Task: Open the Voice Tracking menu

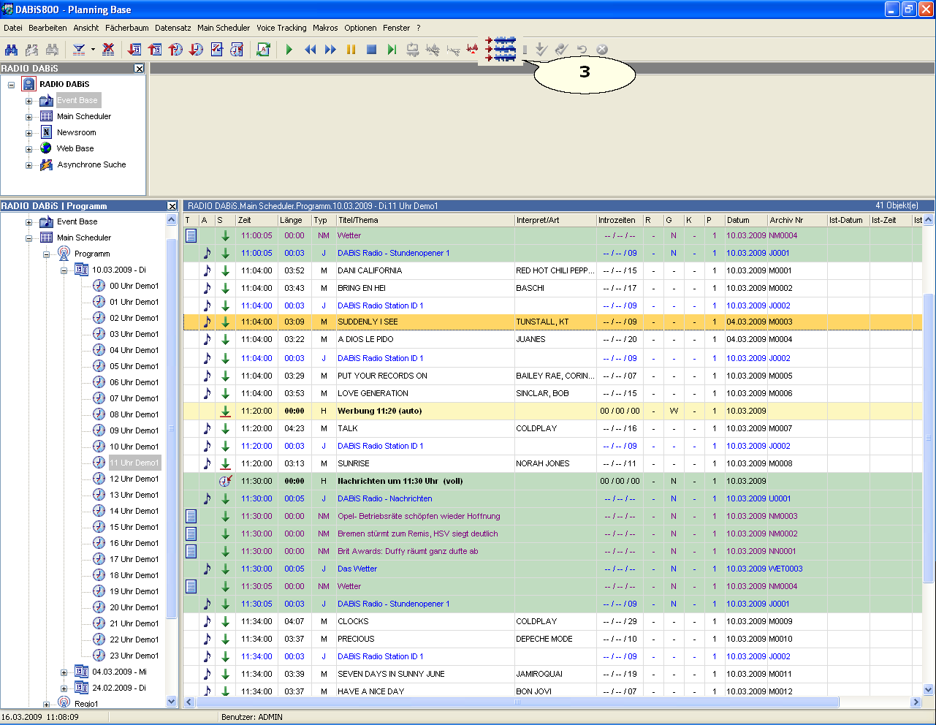Action: tap(281, 28)
